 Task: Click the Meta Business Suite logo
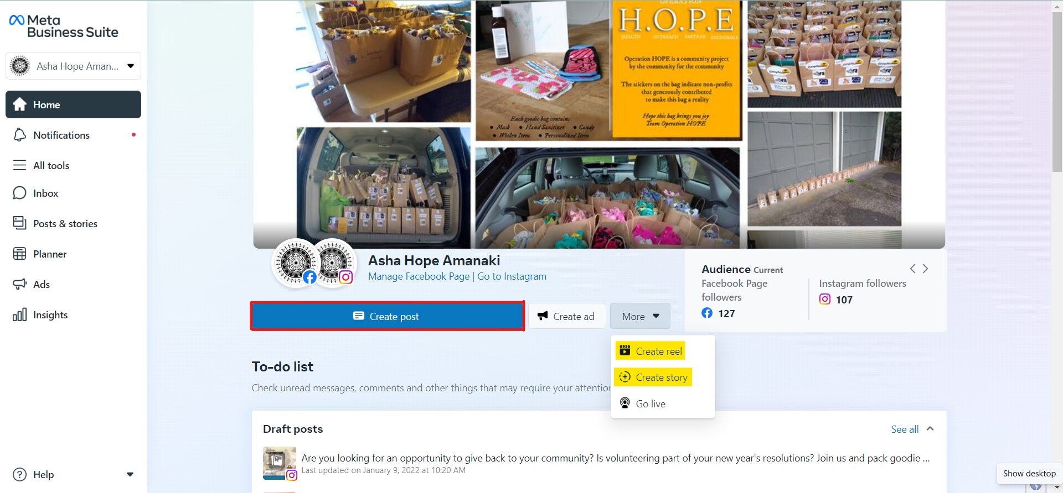click(64, 26)
